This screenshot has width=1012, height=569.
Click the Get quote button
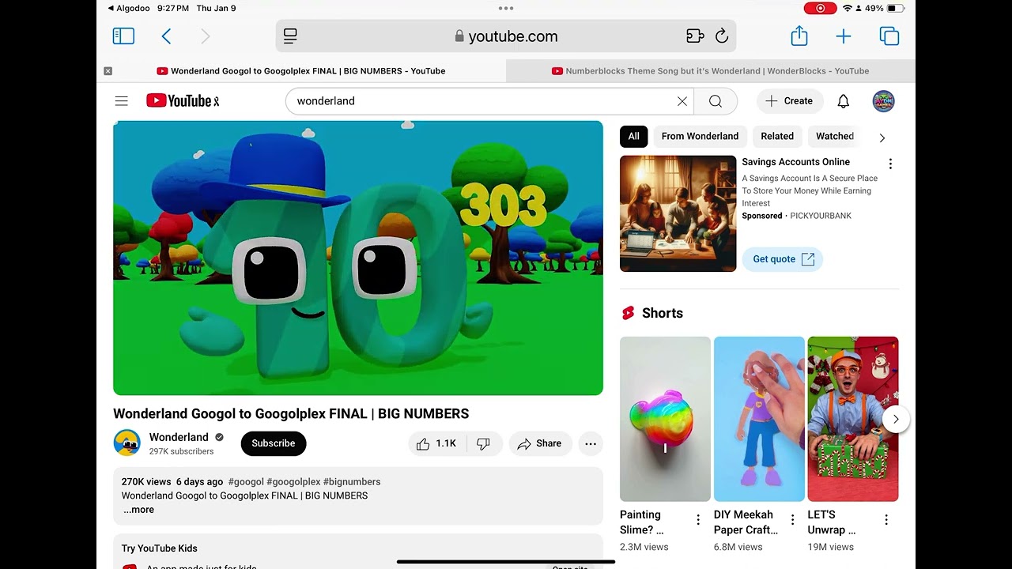point(783,259)
